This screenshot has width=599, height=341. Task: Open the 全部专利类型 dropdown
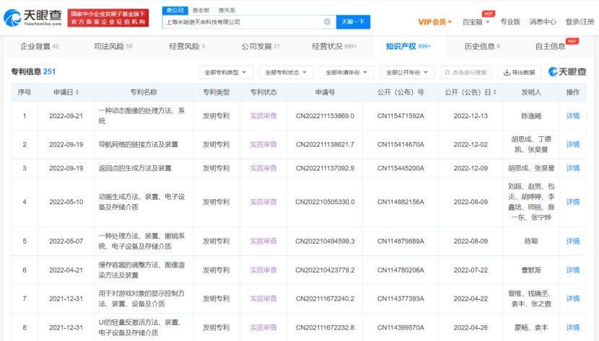pyautogui.click(x=226, y=73)
